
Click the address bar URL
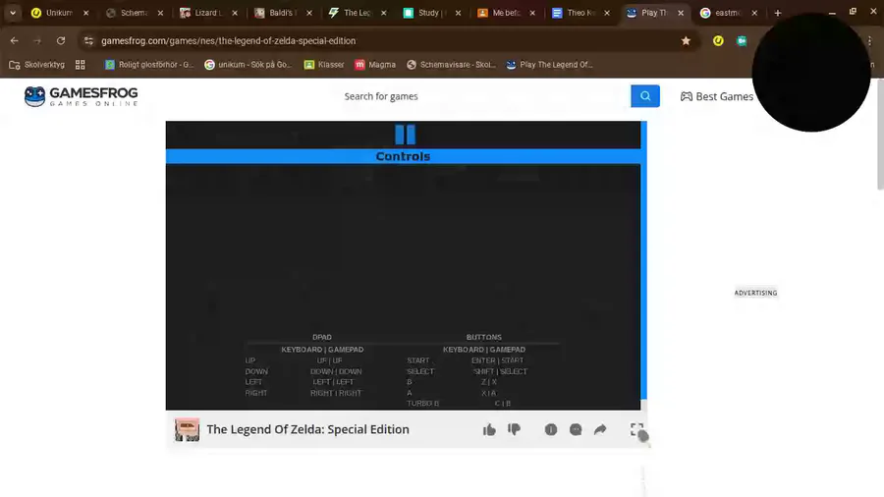[228, 40]
